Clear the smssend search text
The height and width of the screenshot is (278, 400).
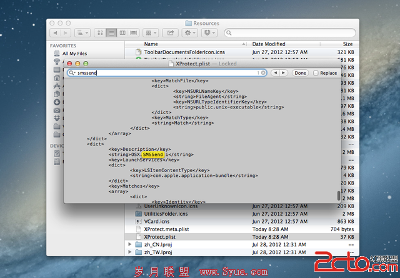pyautogui.click(x=263, y=73)
